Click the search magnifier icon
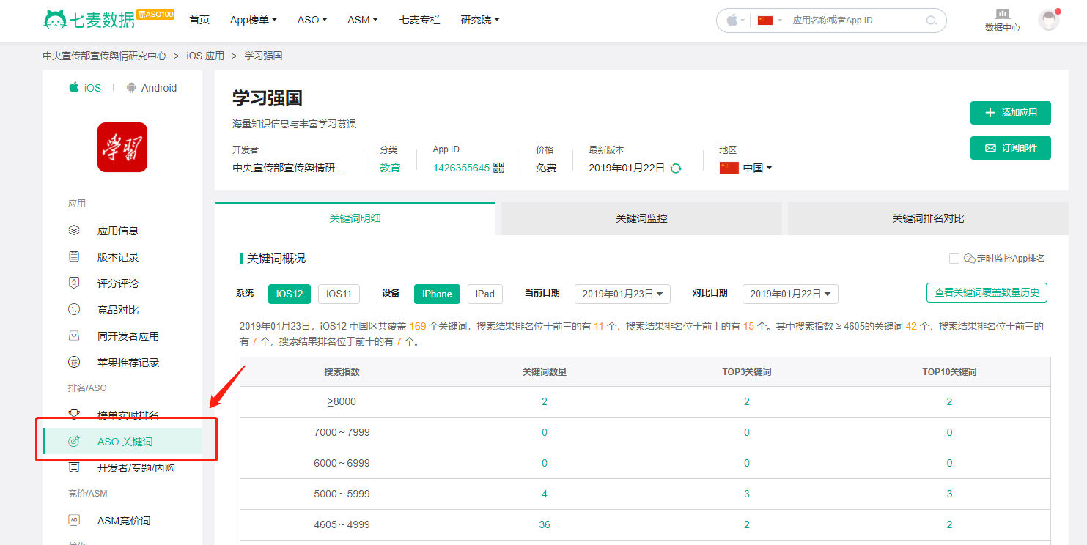This screenshot has height=545, width=1087. coord(932,21)
